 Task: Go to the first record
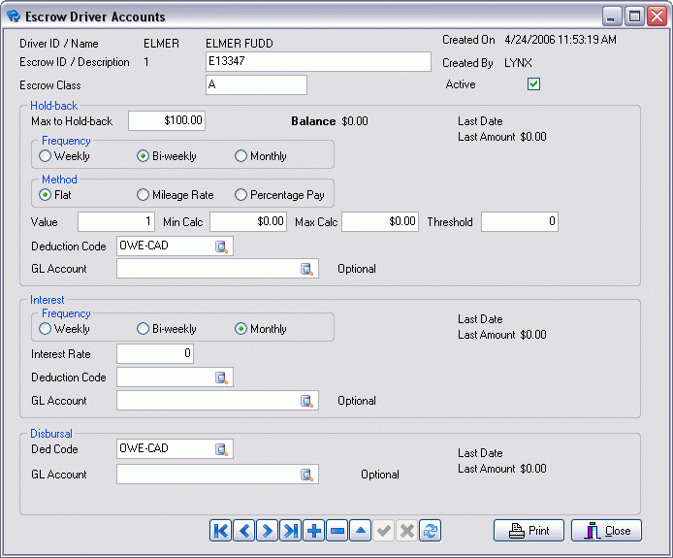pos(220,531)
